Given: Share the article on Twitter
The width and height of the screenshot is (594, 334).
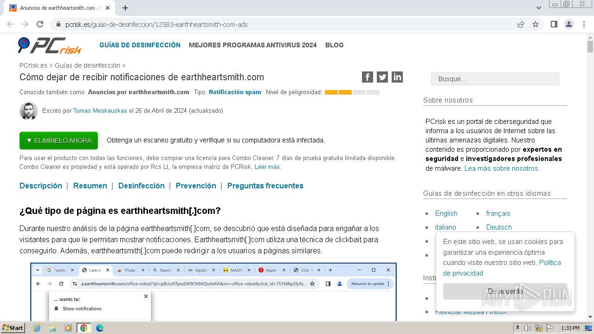Looking at the screenshot, I should [x=382, y=77].
